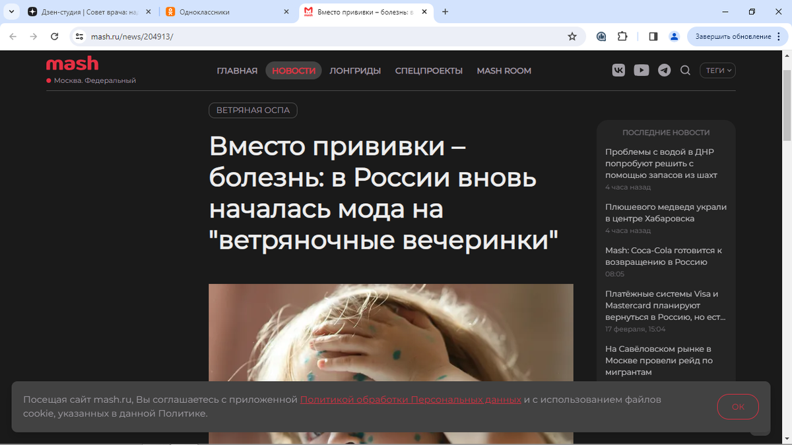
Task: Open Visa and Mastercard return news
Action: click(x=665, y=305)
